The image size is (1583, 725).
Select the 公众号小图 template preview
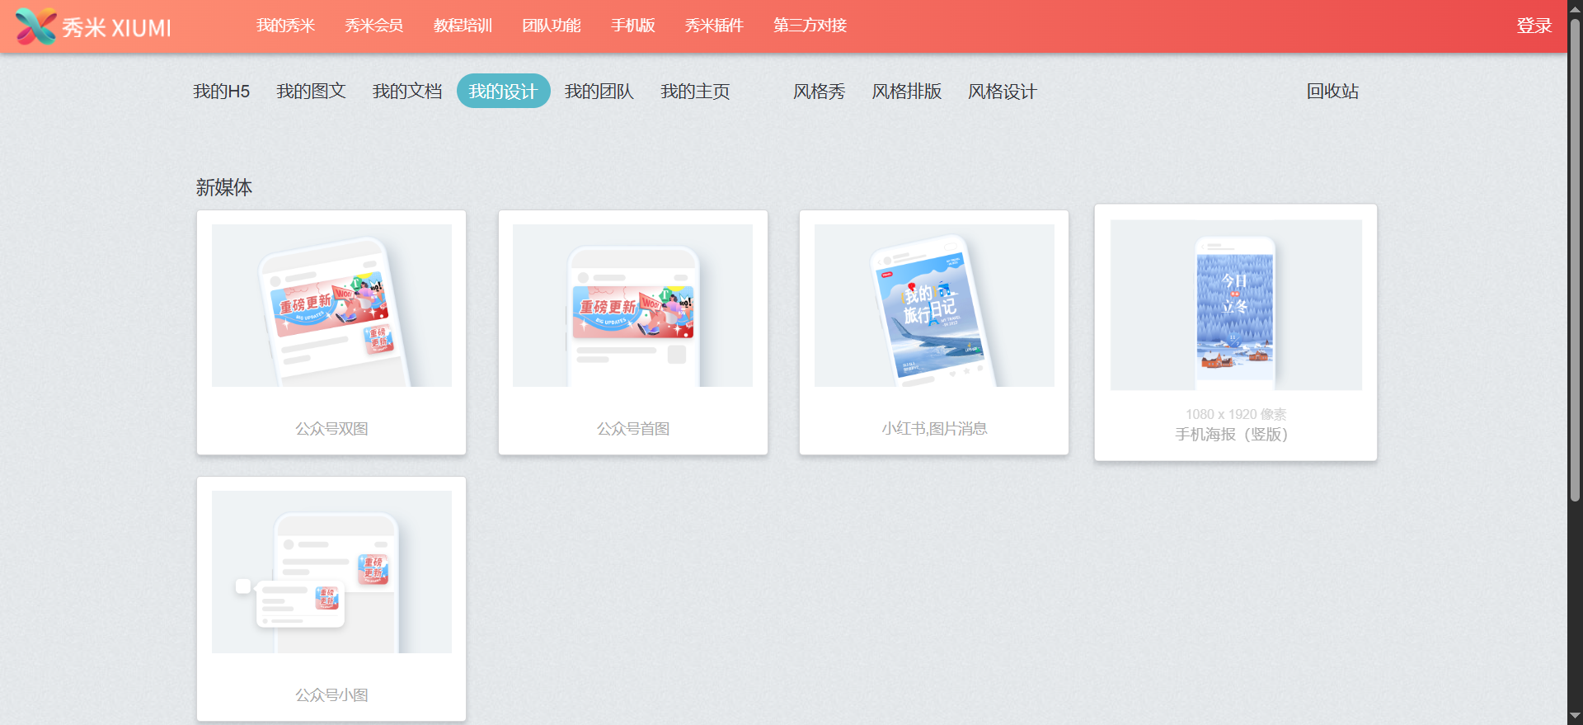coord(331,572)
